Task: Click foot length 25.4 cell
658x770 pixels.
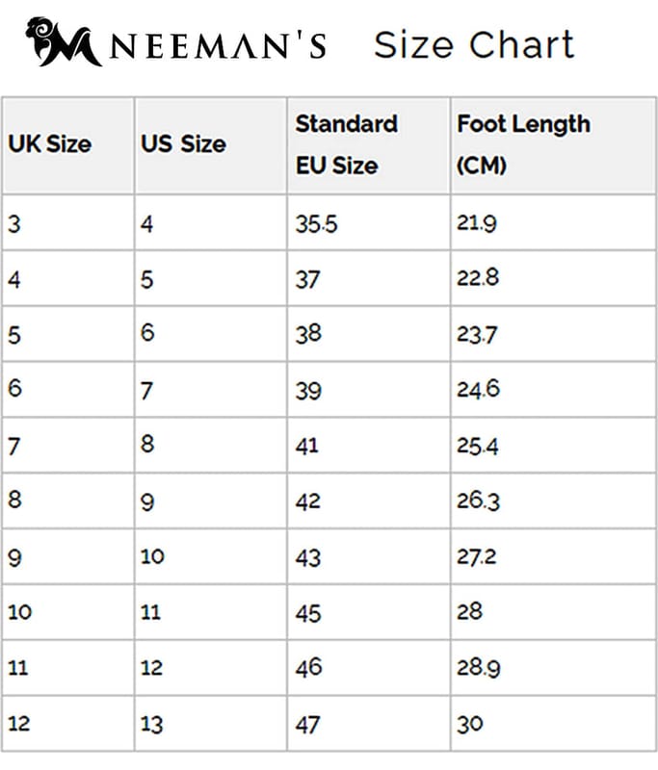Action: tap(477, 446)
